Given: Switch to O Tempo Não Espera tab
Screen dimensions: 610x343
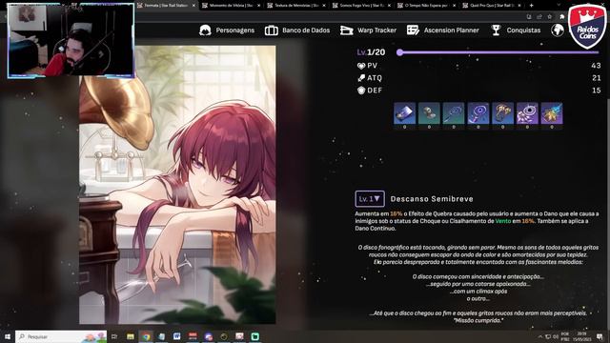Looking at the screenshot, I should (x=427, y=6).
